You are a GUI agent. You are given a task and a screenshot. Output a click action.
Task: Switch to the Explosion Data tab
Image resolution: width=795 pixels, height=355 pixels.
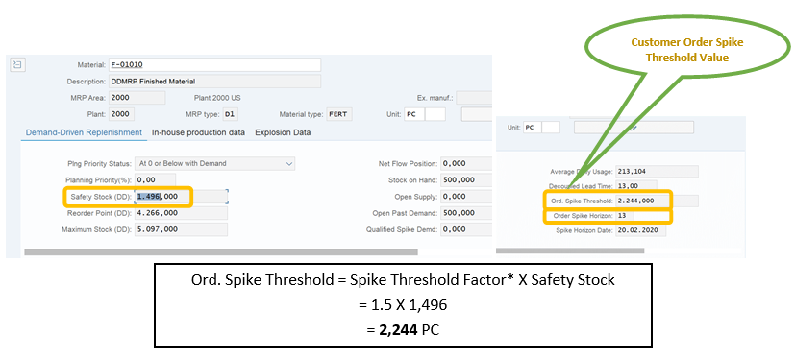click(283, 132)
